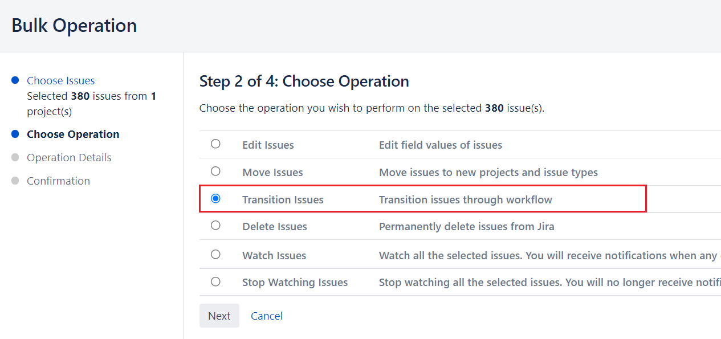This screenshot has height=339, width=721.
Task: Click the blue bullet next to Choose Operation
Action: (x=15, y=134)
